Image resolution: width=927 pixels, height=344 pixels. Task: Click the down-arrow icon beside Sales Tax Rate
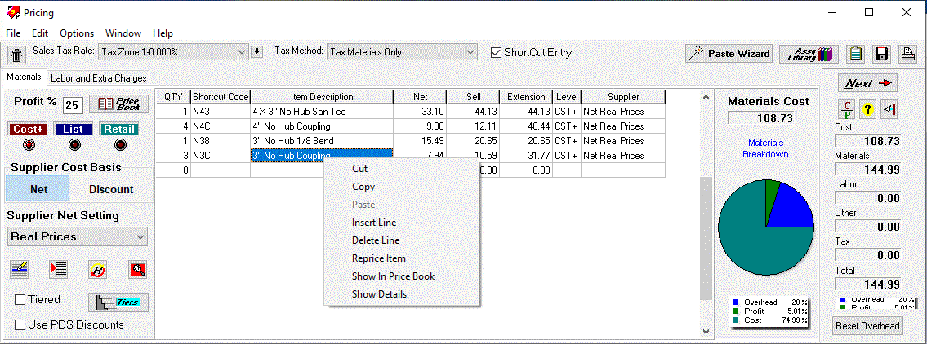pyautogui.click(x=256, y=52)
